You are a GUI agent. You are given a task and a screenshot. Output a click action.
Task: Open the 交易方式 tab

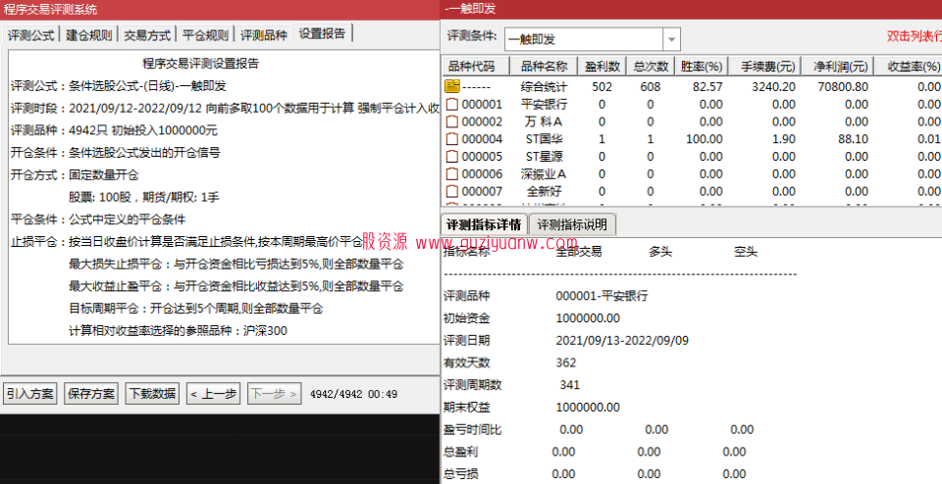pyautogui.click(x=147, y=35)
